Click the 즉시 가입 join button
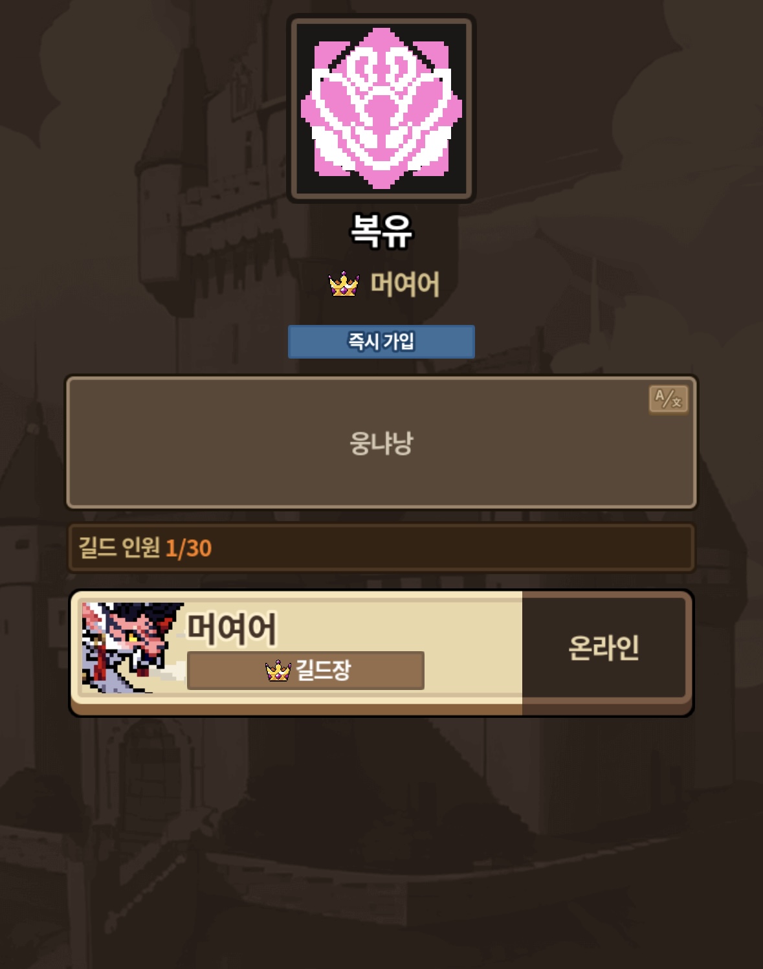 [381, 342]
